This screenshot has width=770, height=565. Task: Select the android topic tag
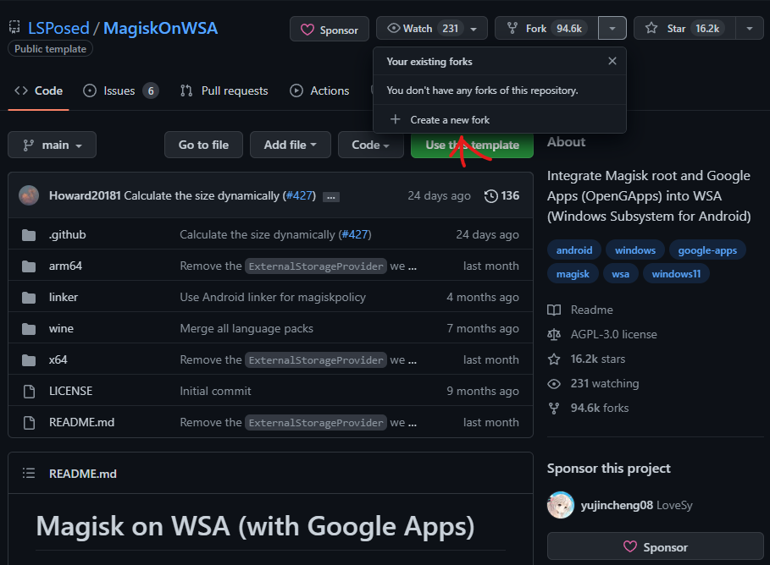(574, 250)
